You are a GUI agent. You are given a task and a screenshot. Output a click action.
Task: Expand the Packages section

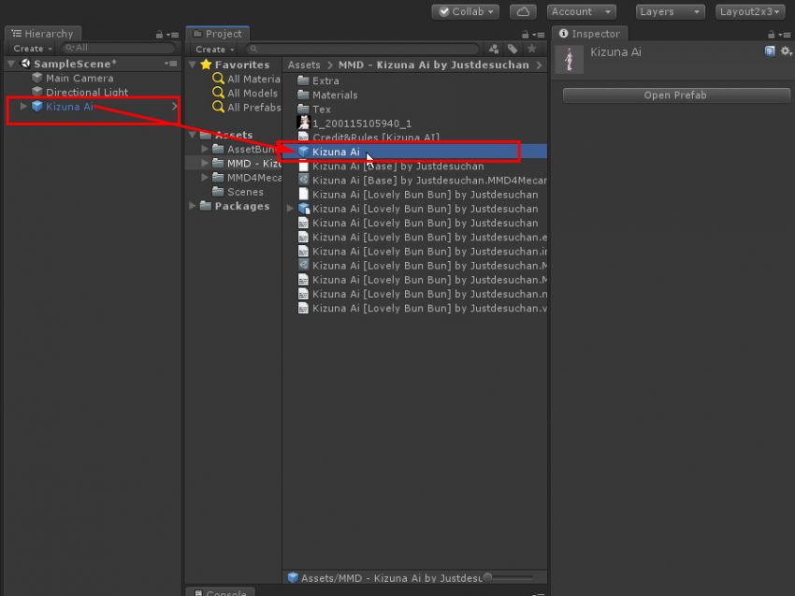pos(191,206)
